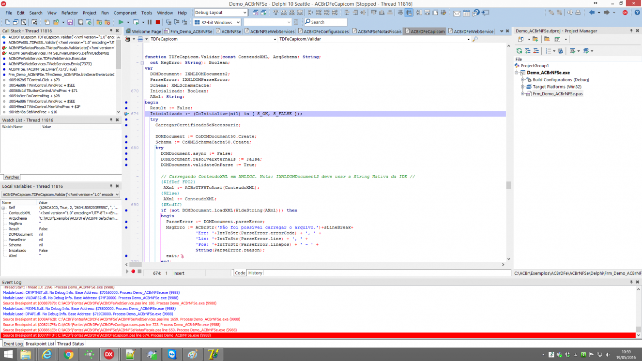Click the Windows Start button
This screenshot has height=361, width=642.
(8, 354)
